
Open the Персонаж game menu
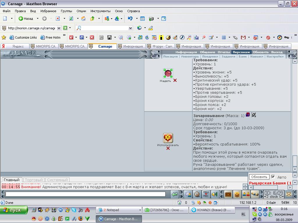[241, 52]
